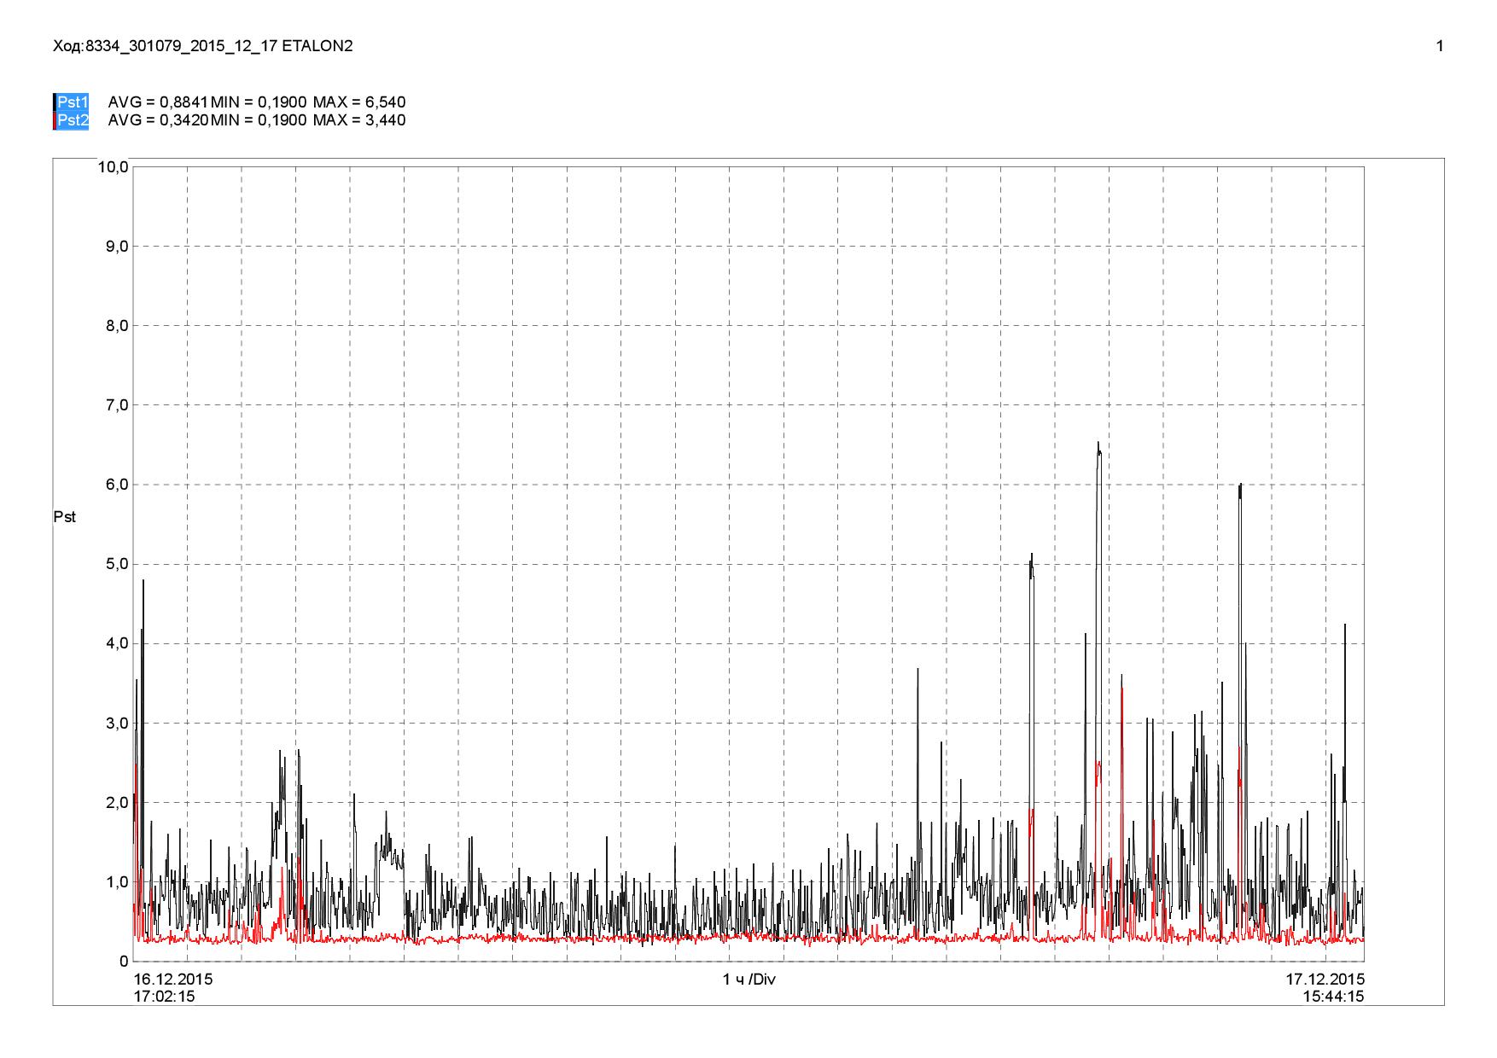Image resolution: width=1497 pixels, height=1058 pixels.
Task: Click the page number 1 in the header
Action: [x=1440, y=46]
